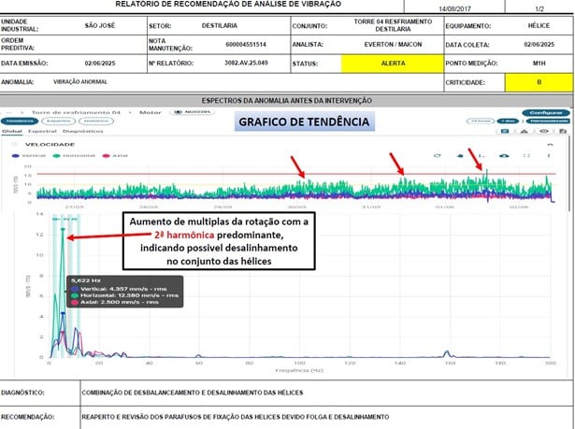
Task: Click the refresh icon above the trend chart
Action: point(438,155)
